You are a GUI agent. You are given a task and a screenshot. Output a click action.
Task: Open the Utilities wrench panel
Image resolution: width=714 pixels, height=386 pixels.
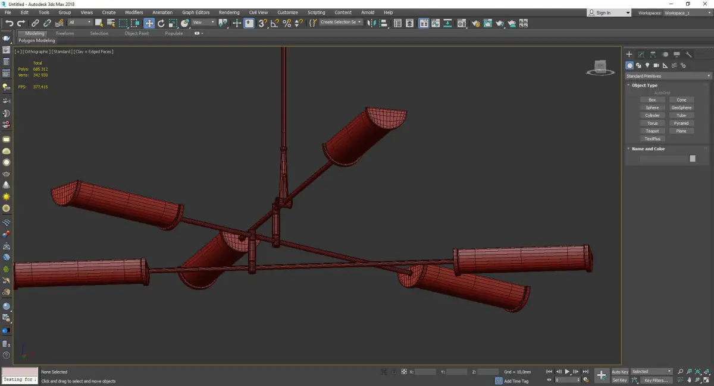pos(689,54)
